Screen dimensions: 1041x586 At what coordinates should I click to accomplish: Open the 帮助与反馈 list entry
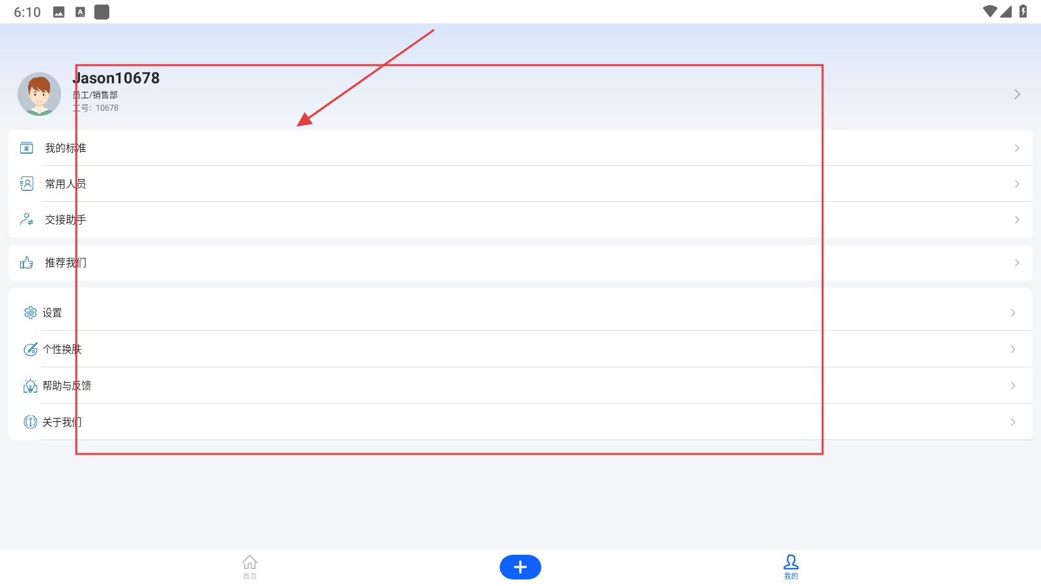pyautogui.click(x=520, y=385)
